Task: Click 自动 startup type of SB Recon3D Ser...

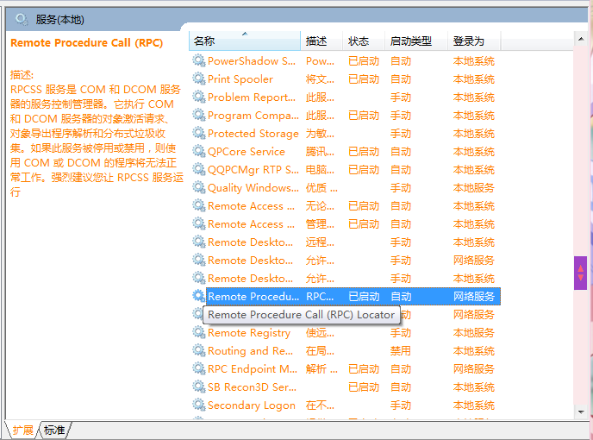Action: tap(401, 387)
